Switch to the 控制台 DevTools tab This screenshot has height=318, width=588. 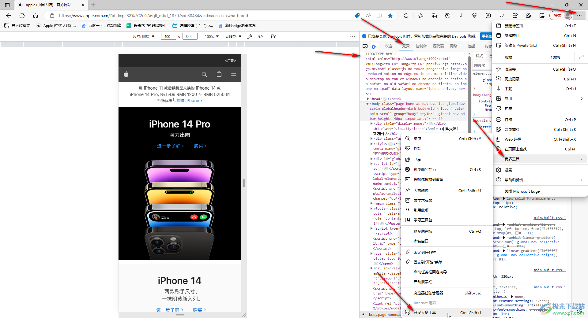pos(421,46)
